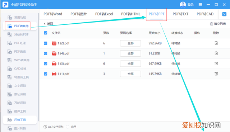This screenshot has width=230, height=132.
Task: Click 清空列表 to clear list
Action: pyautogui.click(x=218, y=24)
